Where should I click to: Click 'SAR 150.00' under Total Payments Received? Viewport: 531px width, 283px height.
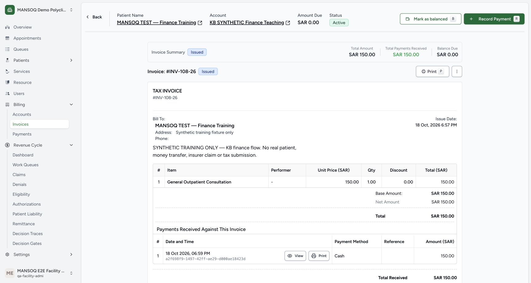coord(406,55)
